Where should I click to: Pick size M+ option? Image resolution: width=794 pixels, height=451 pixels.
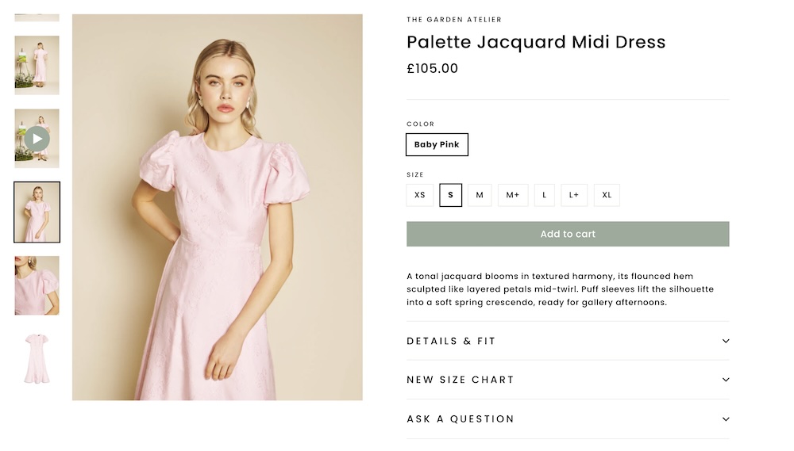512,195
